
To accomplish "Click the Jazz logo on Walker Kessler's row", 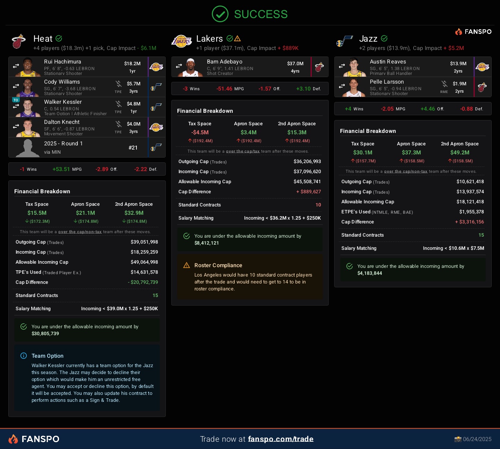I will pyautogui.click(x=156, y=107).
